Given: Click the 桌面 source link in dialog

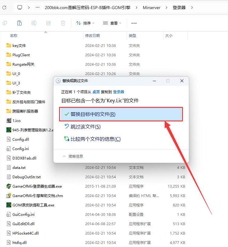Looking at the screenshot, I should click(96, 92).
